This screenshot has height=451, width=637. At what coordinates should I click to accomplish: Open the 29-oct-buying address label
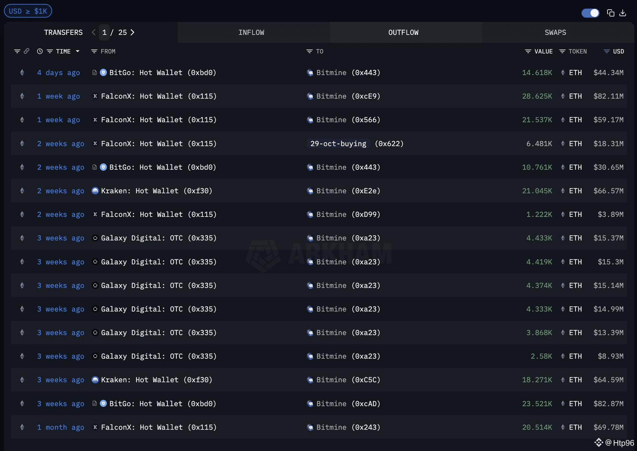pyautogui.click(x=338, y=143)
